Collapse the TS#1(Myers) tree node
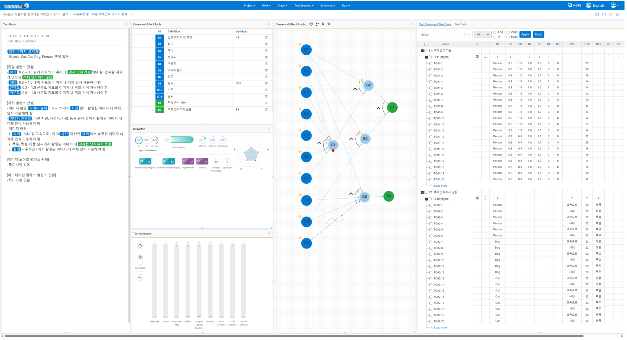 426,57
